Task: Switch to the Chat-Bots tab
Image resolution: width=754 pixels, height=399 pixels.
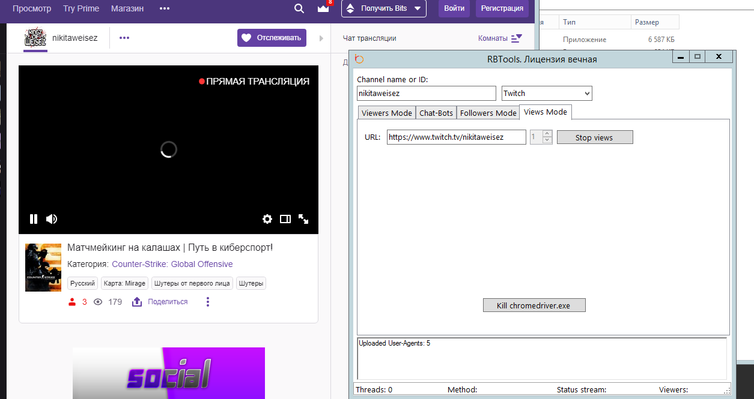Action: 436,113
